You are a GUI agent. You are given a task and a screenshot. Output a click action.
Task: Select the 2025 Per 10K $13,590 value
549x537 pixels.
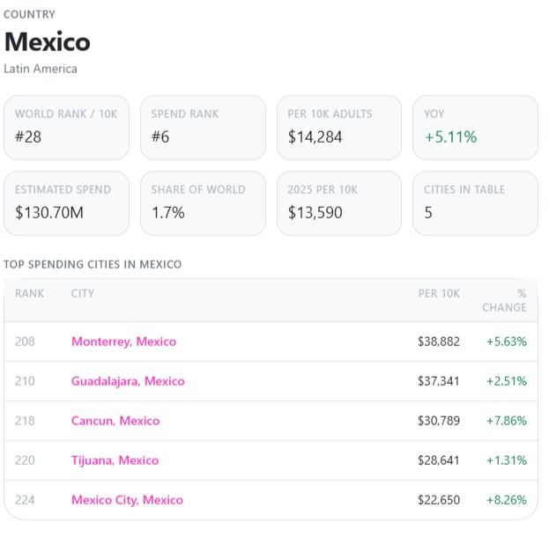click(315, 212)
